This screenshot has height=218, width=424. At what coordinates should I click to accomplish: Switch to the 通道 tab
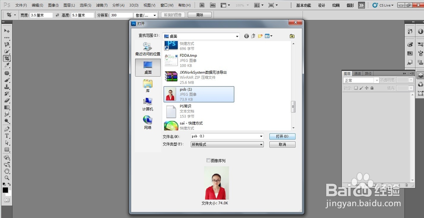358,73
